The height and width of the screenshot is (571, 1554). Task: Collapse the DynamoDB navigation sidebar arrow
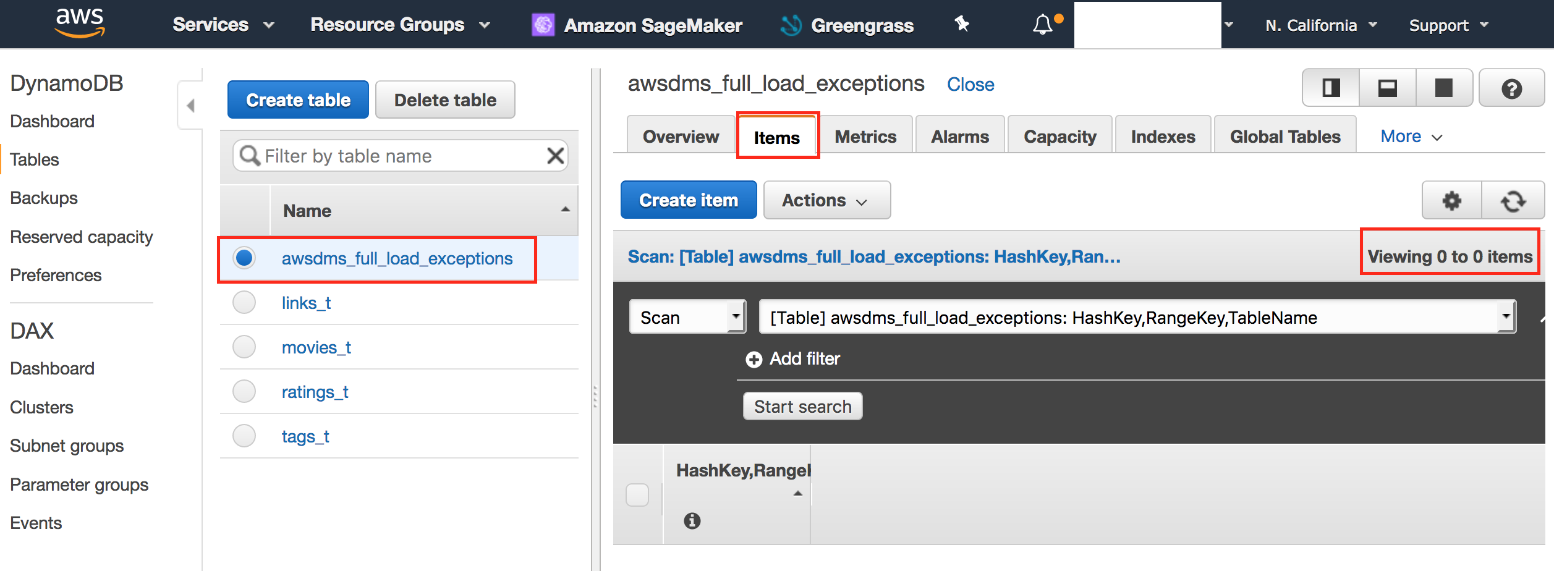coord(190,106)
